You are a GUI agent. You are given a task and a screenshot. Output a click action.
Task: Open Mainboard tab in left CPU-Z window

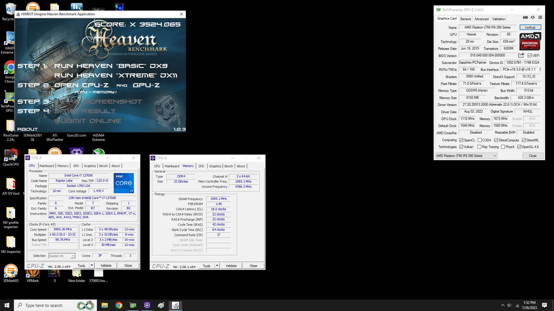tap(47, 166)
